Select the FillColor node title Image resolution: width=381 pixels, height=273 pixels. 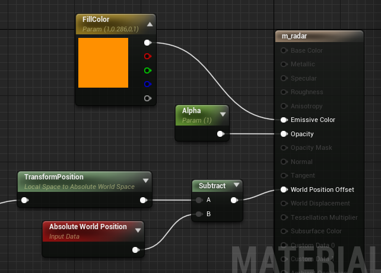tap(96, 20)
